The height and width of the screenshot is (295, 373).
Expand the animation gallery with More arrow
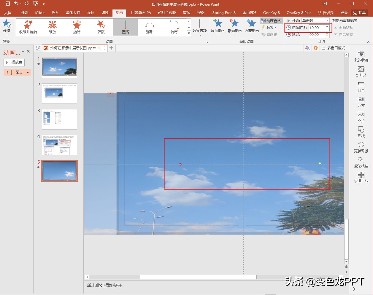point(189,34)
